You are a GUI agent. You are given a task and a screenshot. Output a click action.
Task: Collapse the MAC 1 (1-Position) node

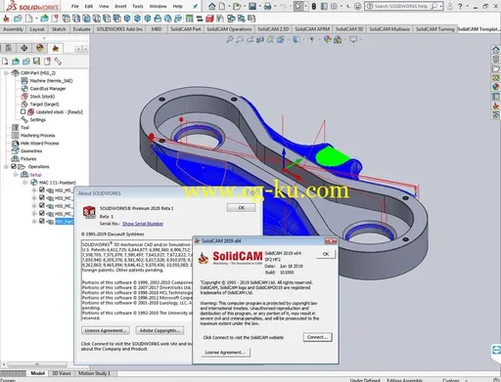coord(24,183)
